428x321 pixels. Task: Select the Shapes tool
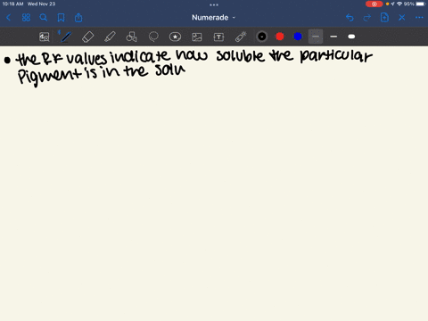point(131,37)
